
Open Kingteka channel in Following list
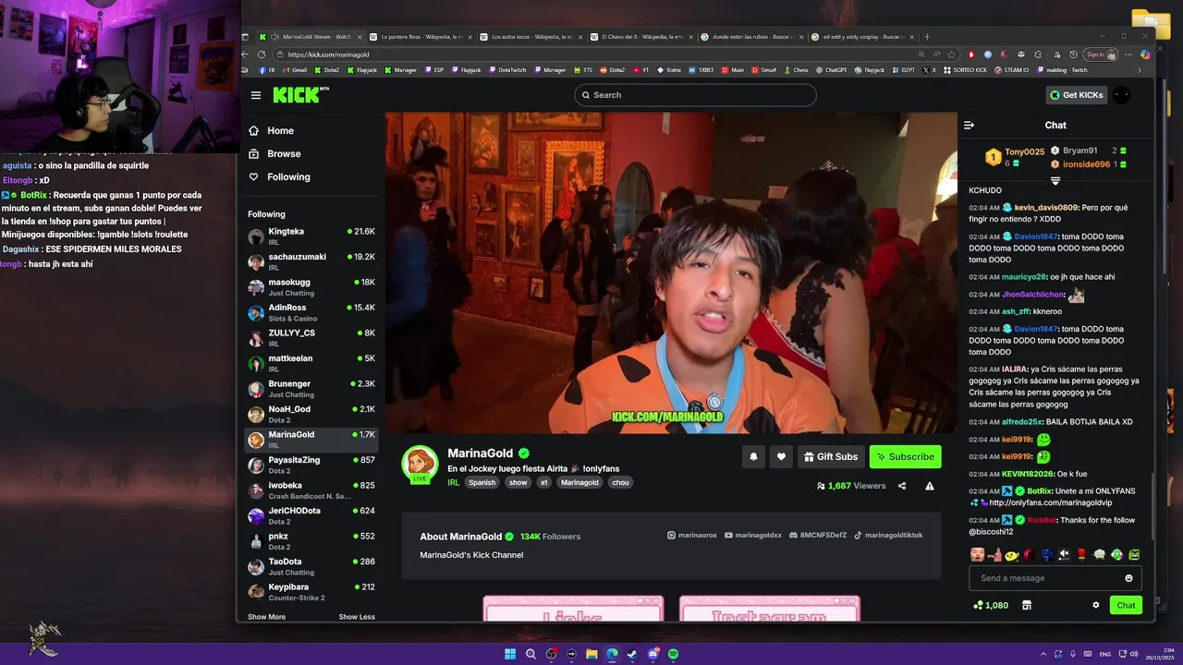coord(311,236)
